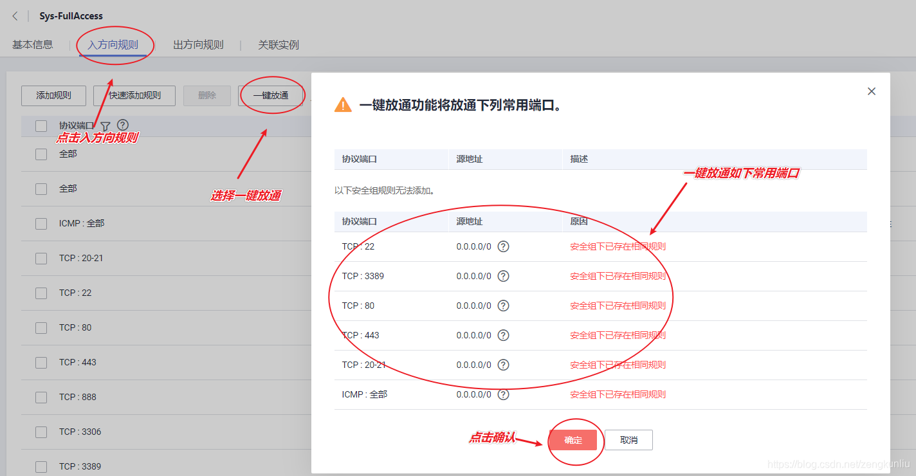Viewport: 916px width, 476px height.
Task: Go back using the left chevron icon
Action: [x=15, y=16]
